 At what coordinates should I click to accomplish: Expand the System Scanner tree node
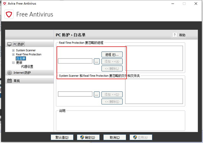click(13, 50)
